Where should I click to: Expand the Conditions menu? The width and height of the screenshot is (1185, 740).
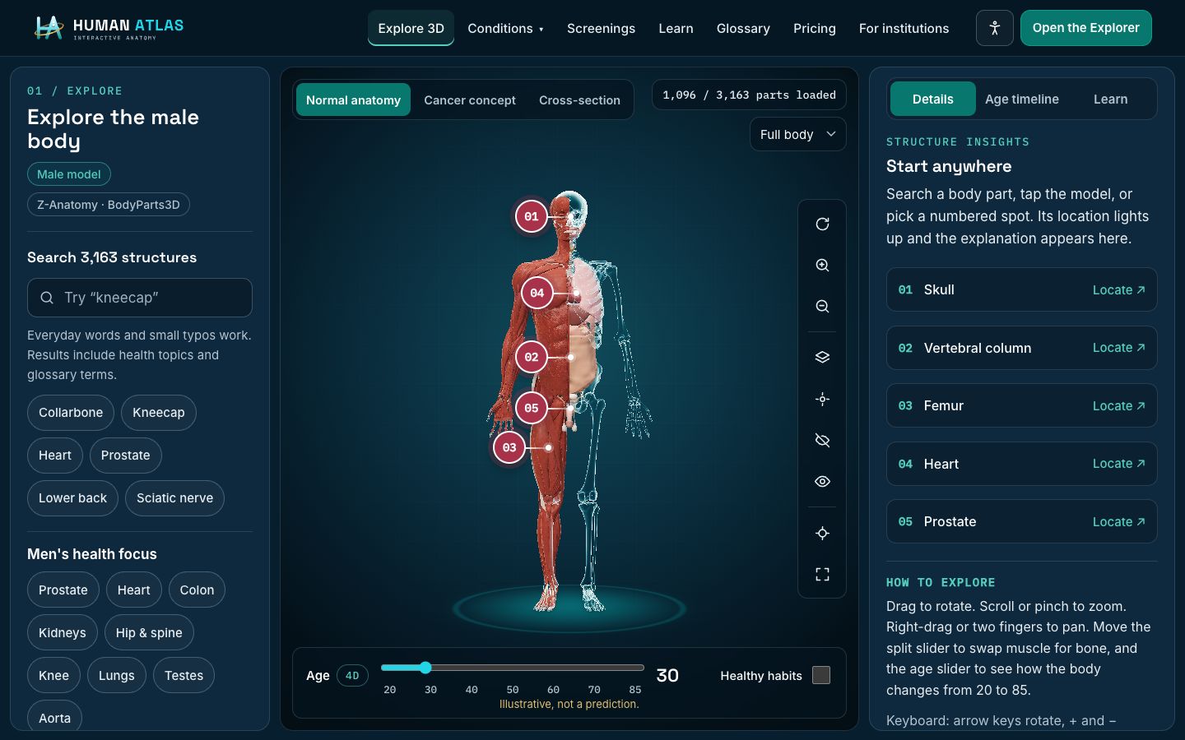[x=505, y=28]
